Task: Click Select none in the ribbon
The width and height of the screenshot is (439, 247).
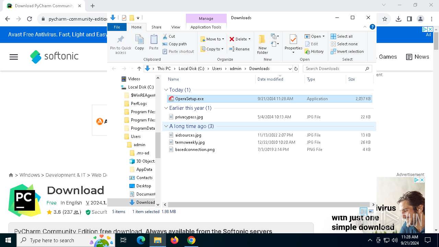Action: click(344, 44)
